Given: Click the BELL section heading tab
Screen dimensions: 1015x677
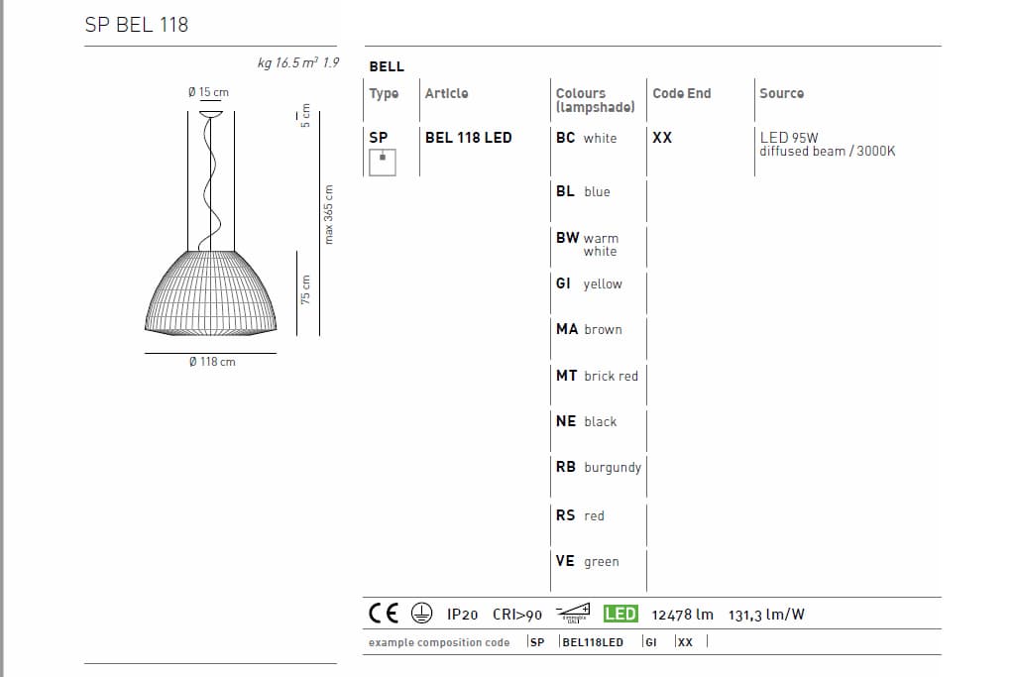Looking at the screenshot, I should point(386,66).
